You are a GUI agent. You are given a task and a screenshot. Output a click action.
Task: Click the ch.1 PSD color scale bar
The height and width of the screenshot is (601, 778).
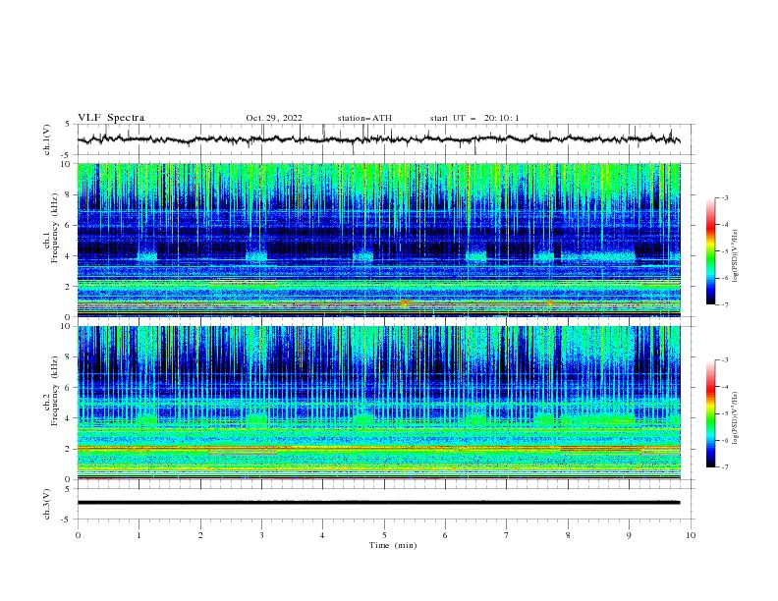711,250
